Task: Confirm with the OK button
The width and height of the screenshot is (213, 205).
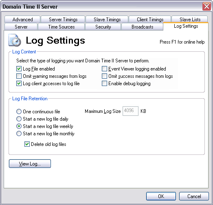Action: (161, 196)
